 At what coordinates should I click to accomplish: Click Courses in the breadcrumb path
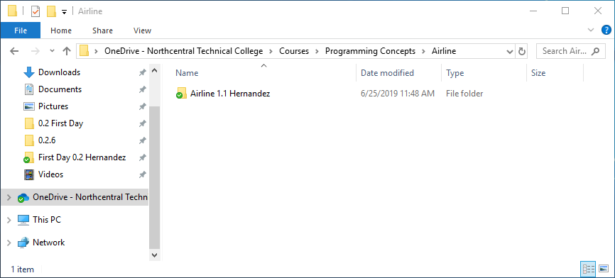294,51
